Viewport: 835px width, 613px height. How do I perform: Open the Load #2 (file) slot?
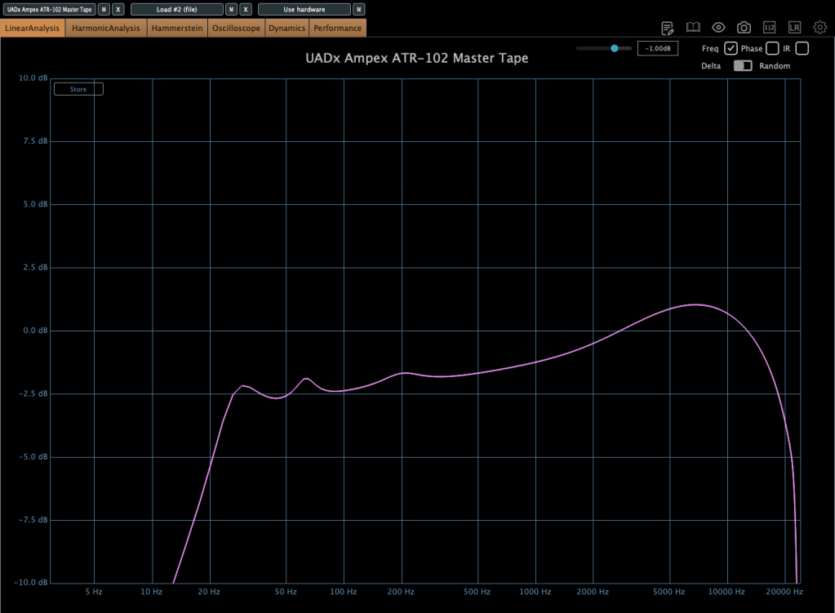pyautogui.click(x=176, y=9)
